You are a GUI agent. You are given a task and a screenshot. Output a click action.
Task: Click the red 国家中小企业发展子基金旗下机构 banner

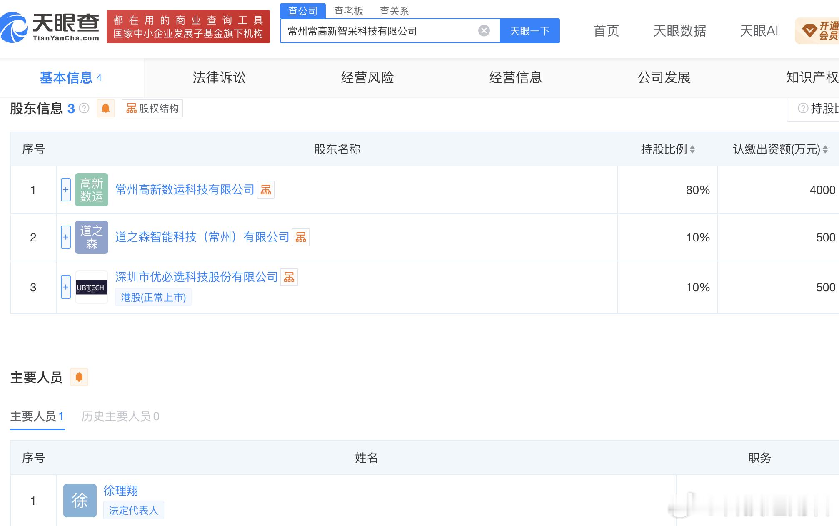(188, 27)
